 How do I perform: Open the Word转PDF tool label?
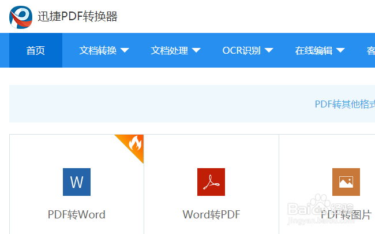[211, 214]
